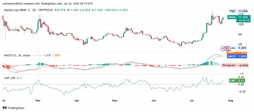Click the green CMF 0.11 axis label
This screenshot has height=112, width=254.
[x=237, y=80]
